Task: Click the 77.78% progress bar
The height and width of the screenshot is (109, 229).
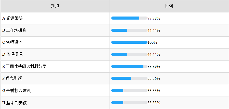Action: click(x=129, y=18)
